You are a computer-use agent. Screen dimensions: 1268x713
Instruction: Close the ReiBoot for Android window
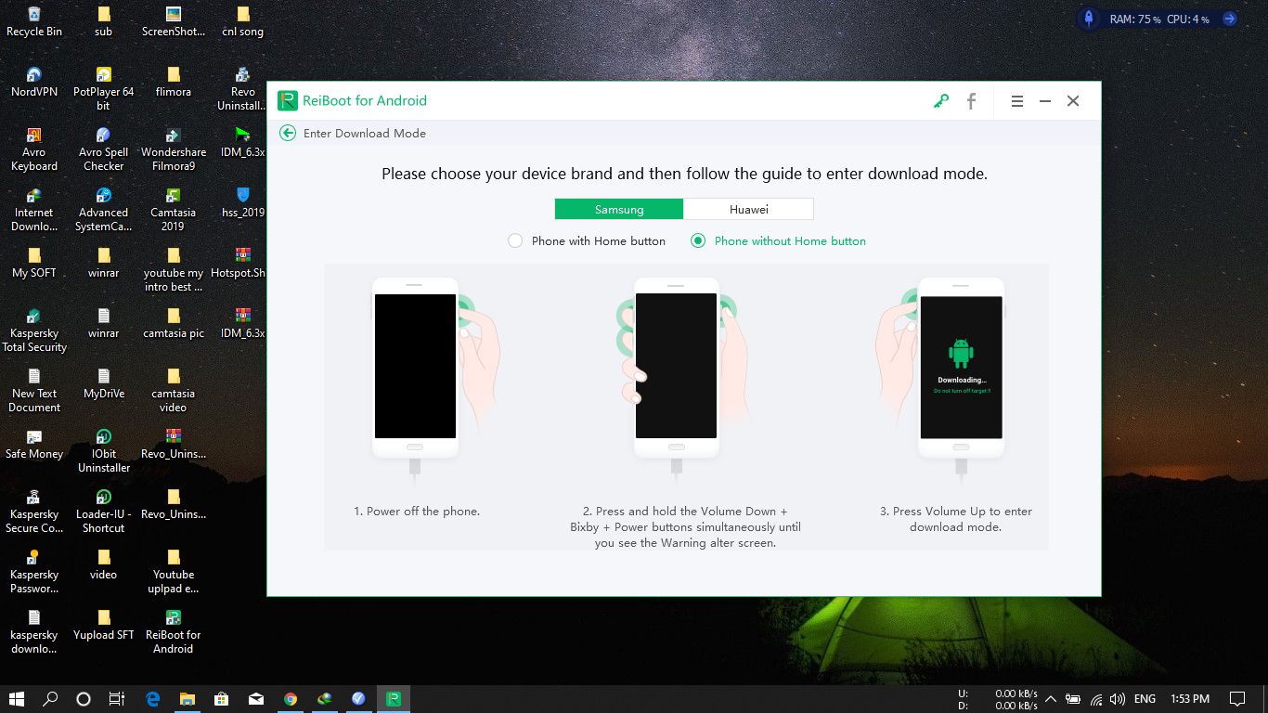coord(1073,101)
